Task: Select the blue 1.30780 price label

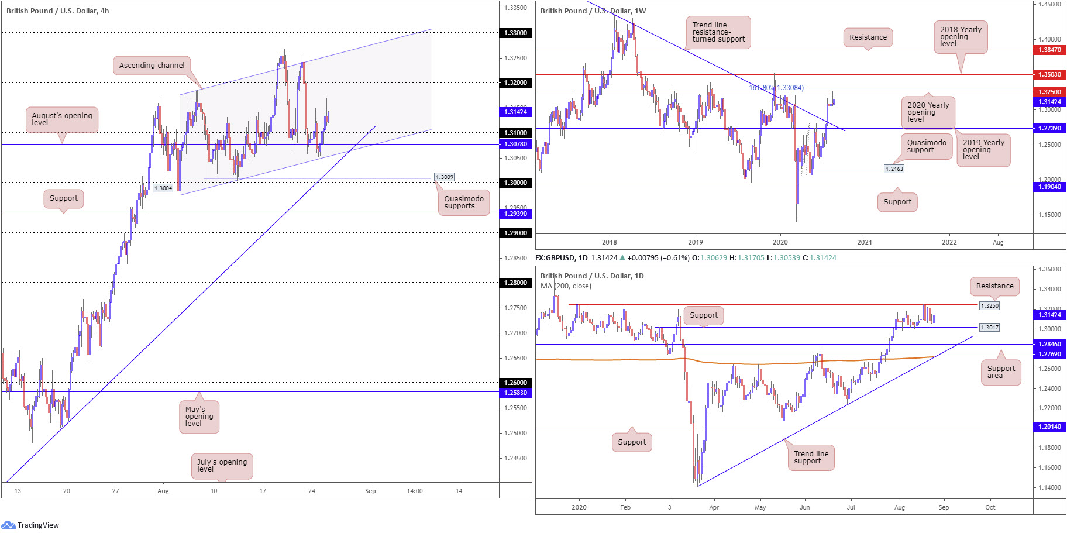Action: click(x=515, y=144)
